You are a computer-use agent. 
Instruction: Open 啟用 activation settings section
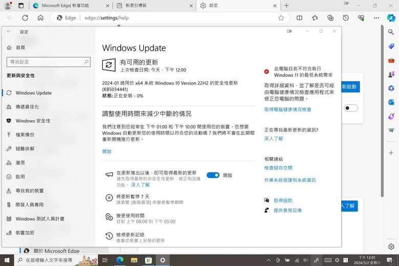coord(49,176)
